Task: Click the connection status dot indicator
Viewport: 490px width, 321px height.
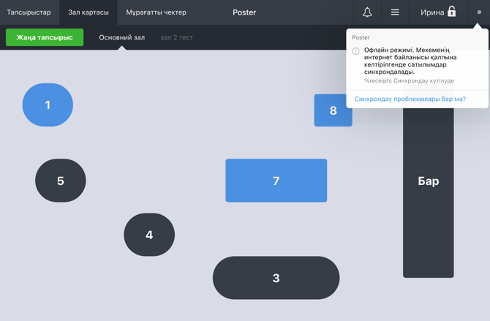Action: [x=479, y=12]
